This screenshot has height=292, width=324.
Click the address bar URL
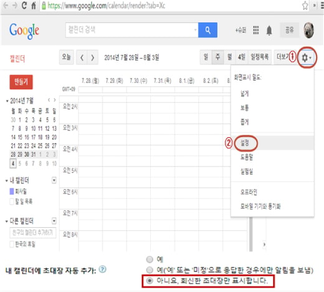click(107, 6)
